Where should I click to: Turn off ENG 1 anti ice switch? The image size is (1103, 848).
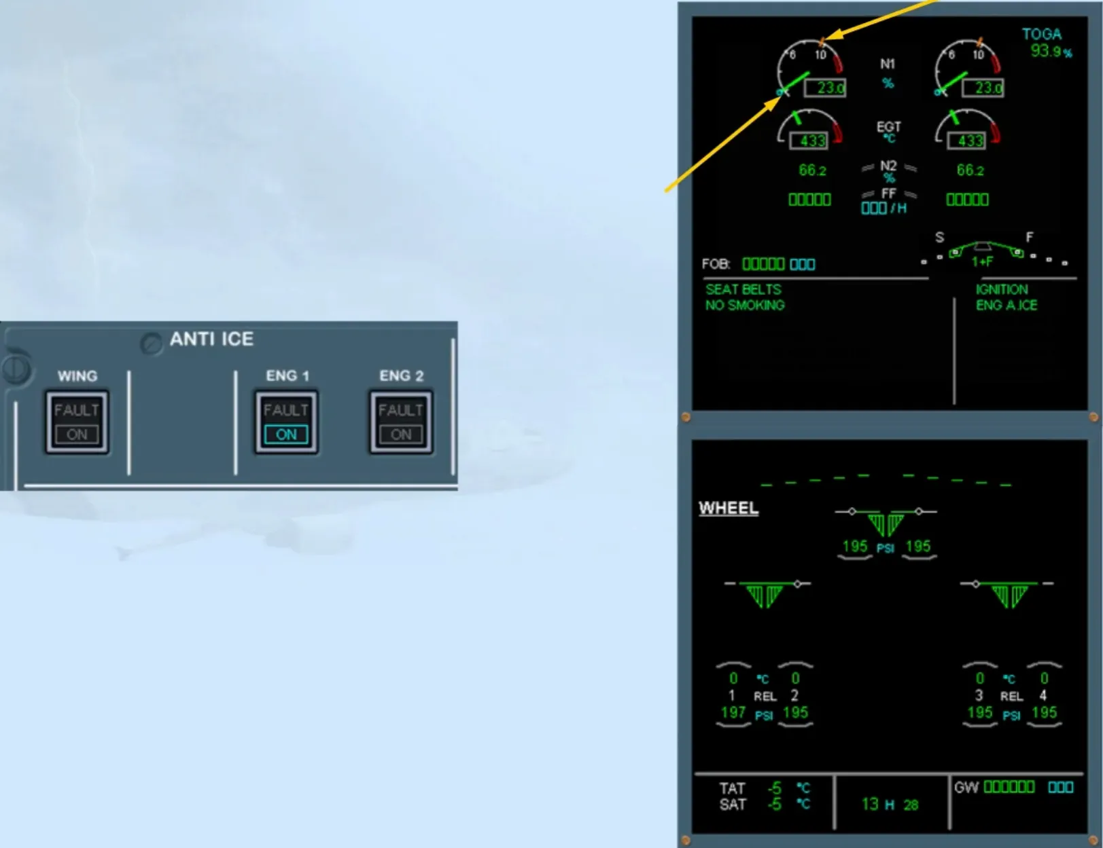click(x=286, y=422)
